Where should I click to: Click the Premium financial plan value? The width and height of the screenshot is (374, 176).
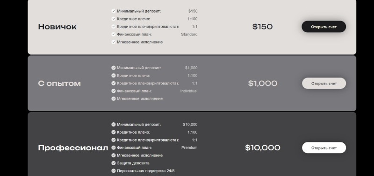coord(189,148)
